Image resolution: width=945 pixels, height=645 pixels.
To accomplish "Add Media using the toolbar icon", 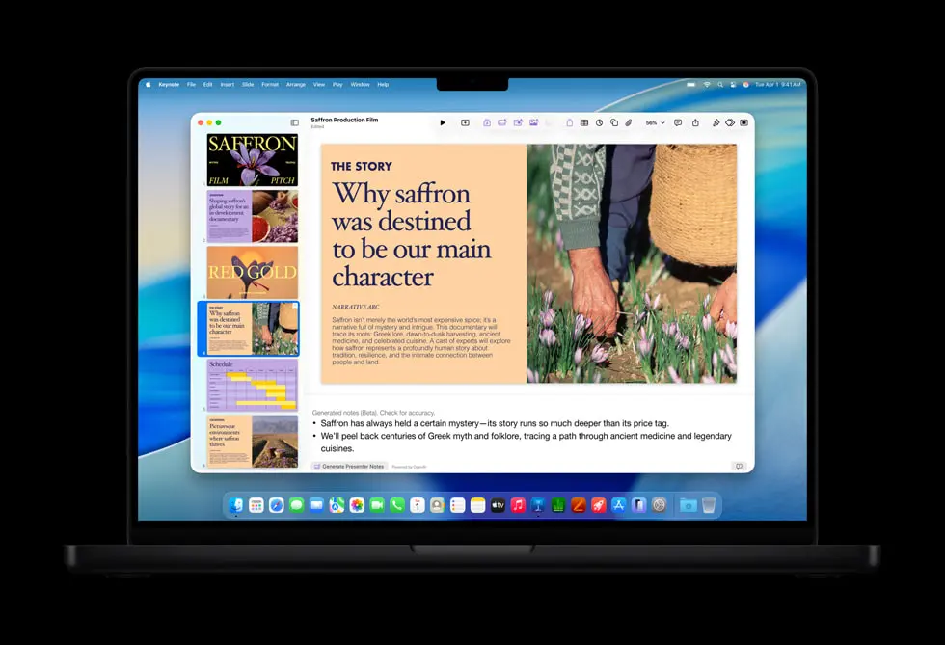I will click(629, 122).
